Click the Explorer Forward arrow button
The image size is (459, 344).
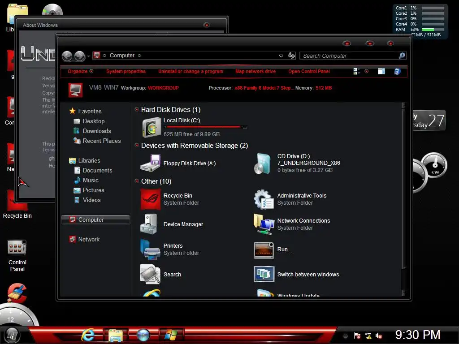pos(80,56)
